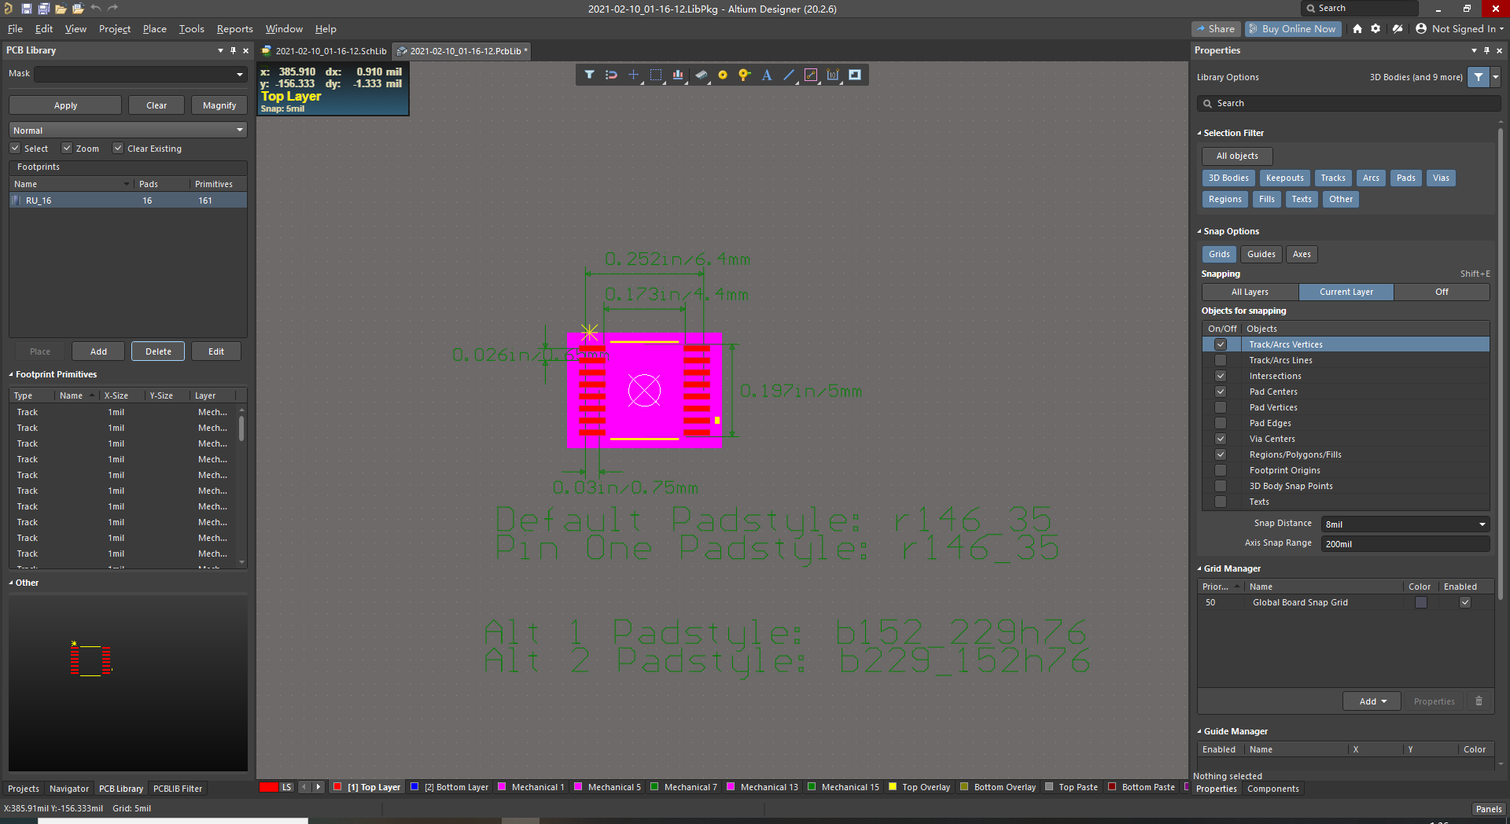This screenshot has height=824, width=1510.
Task: Click the Undo arrow
Action: point(95,8)
